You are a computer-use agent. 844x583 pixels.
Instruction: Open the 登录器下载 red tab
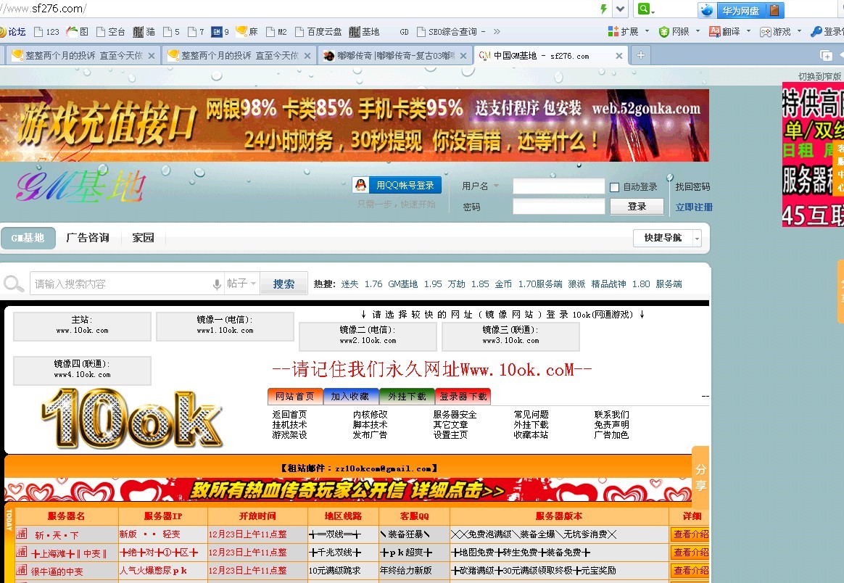click(x=463, y=396)
